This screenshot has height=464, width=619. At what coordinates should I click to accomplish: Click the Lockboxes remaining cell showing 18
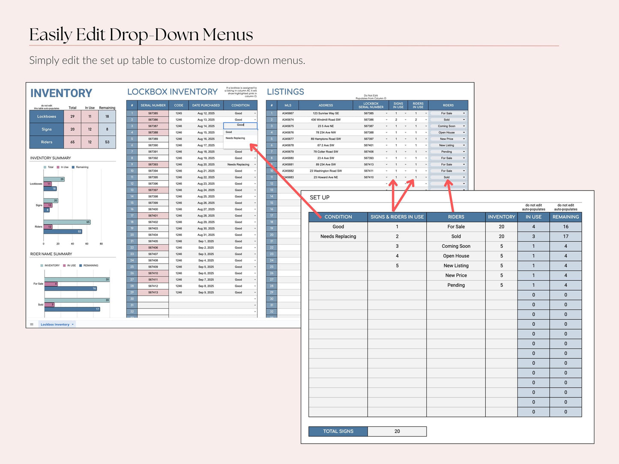click(x=107, y=116)
